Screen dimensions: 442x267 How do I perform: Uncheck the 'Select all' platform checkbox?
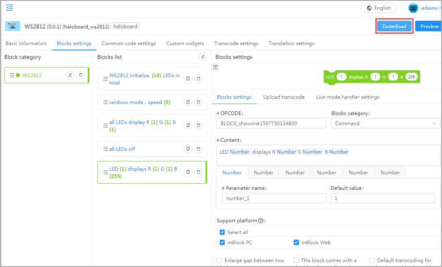point(222,232)
